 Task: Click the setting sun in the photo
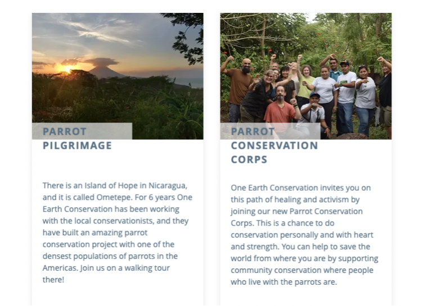pyautogui.click(x=67, y=69)
